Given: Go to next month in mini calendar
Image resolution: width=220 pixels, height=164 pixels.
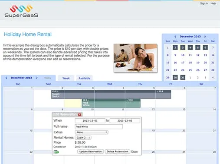Looking at the screenshot, I should point(205,37).
